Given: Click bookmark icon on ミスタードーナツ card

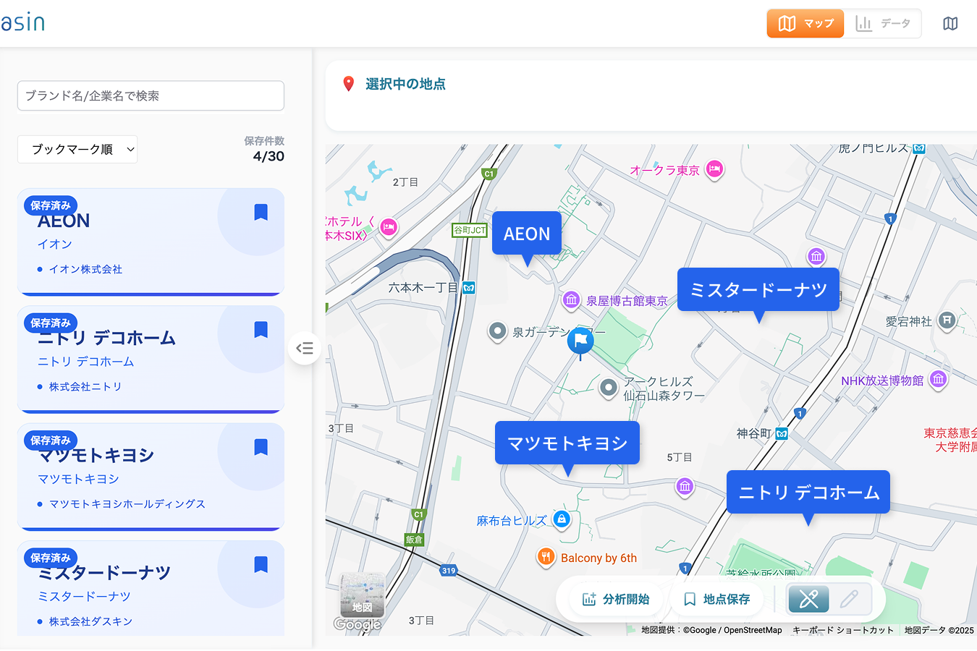Looking at the screenshot, I should click(261, 564).
